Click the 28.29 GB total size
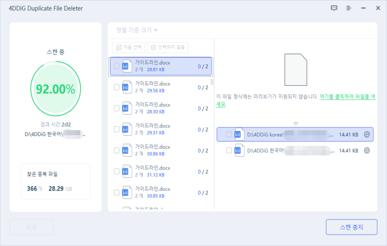This screenshot has width=387, height=246. coord(60,188)
